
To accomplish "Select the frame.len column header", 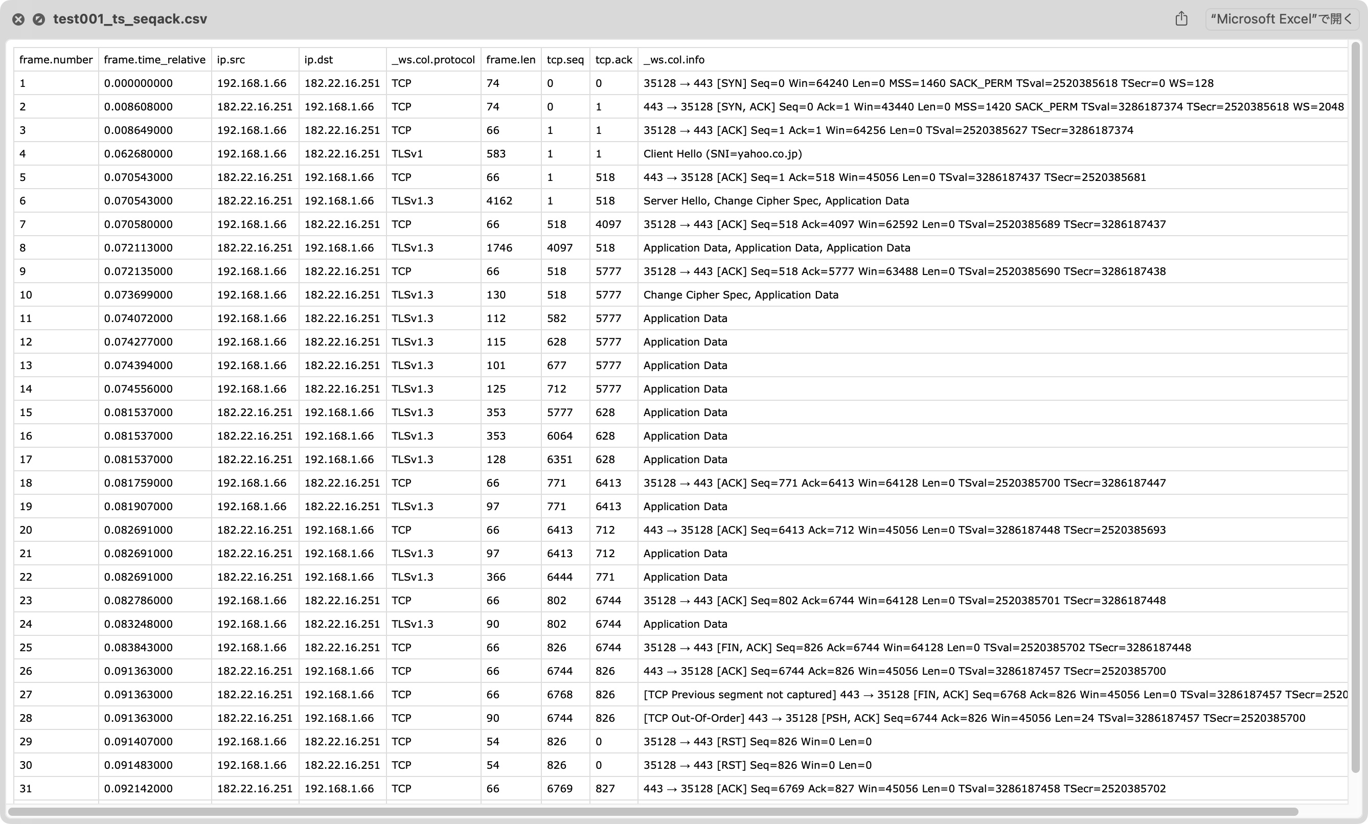I will (511, 59).
